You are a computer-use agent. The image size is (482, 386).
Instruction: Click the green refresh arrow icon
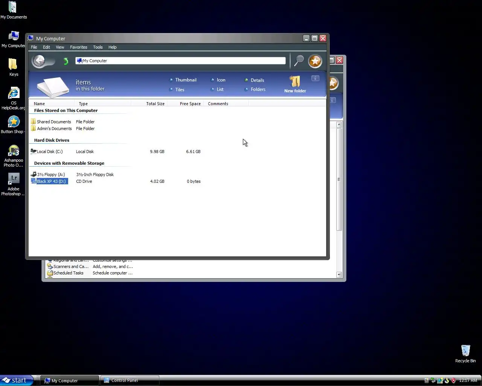[x=66, y=61]
